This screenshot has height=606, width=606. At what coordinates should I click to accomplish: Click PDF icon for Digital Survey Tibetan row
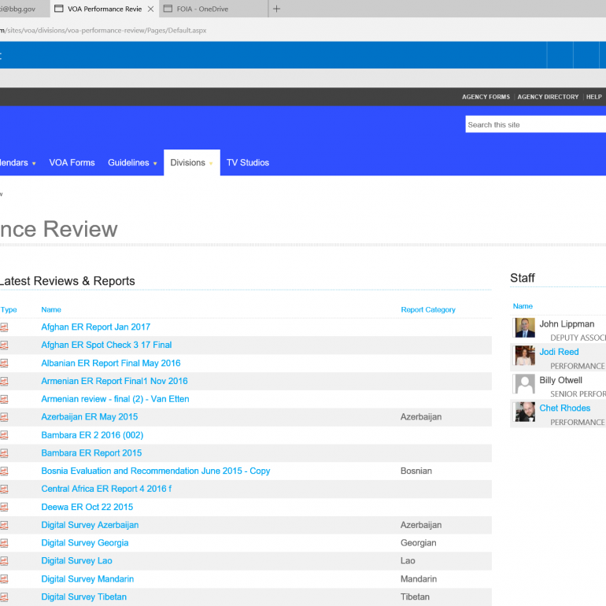[x=4, y=597]
